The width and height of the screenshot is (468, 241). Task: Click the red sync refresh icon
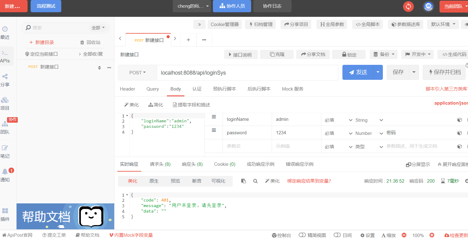408,6
